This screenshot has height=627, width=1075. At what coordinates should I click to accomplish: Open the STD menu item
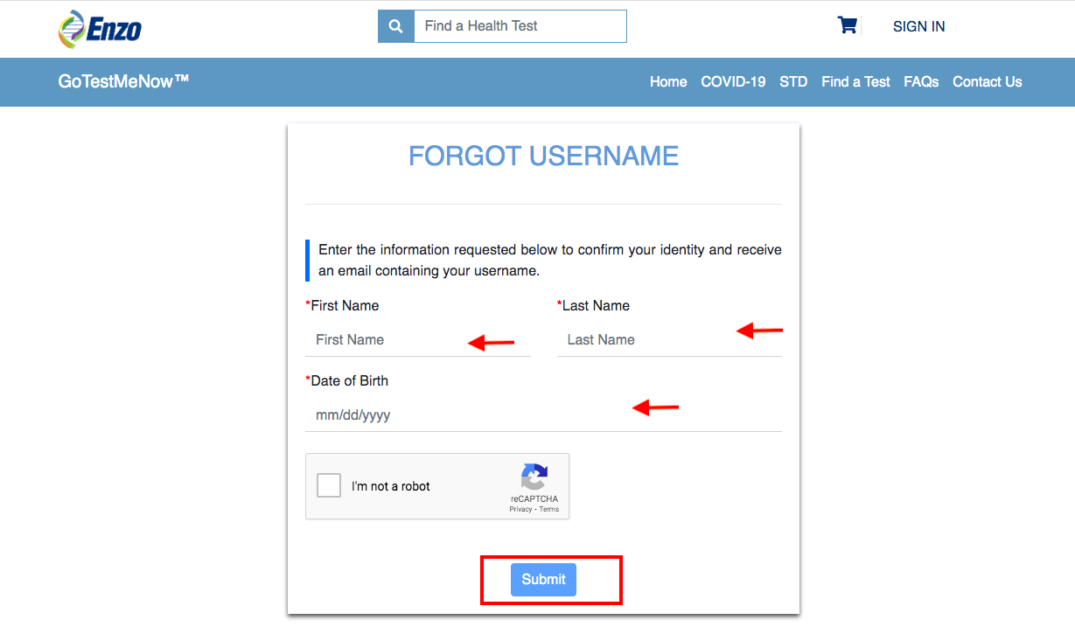793,81
